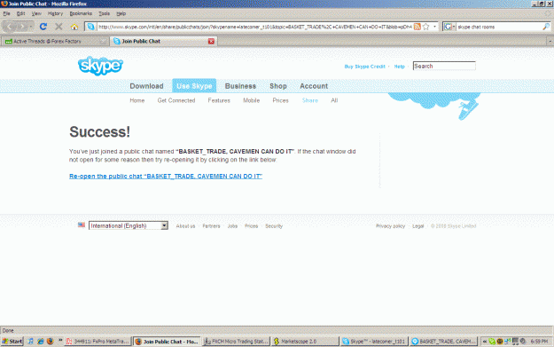Image resolution: width=554 pixels, height=347 pixels.
Task: Click Buy Skype Credit link
Action: [x=364, y=67]
